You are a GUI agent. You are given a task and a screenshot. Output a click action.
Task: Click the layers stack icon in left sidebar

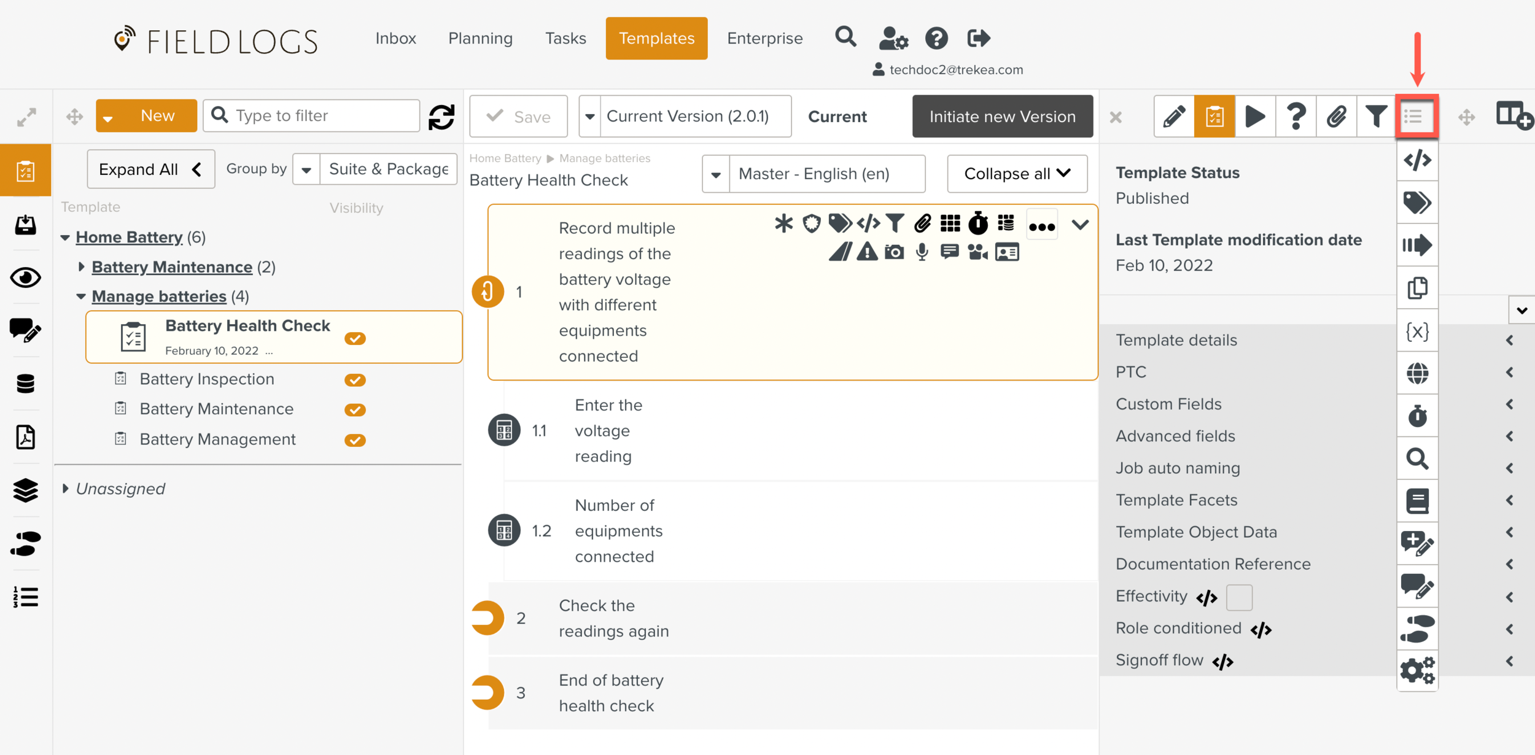point(26,490)
